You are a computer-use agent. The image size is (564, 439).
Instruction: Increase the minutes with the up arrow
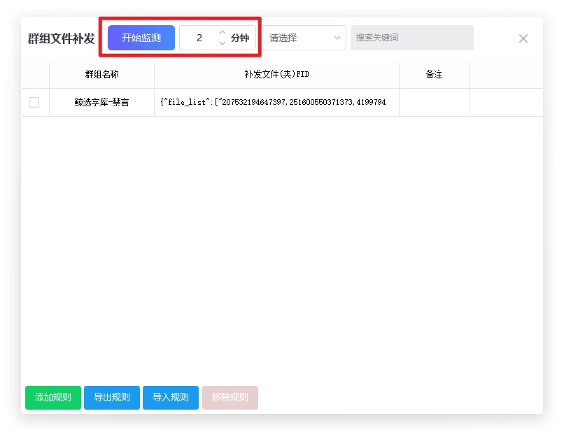(223, 33)
